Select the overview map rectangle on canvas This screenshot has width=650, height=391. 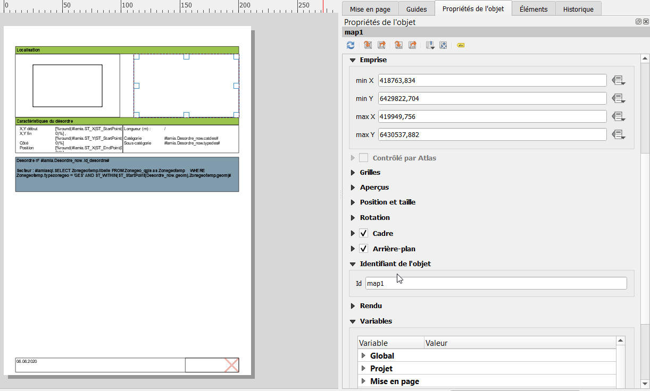tap(68, 86)
